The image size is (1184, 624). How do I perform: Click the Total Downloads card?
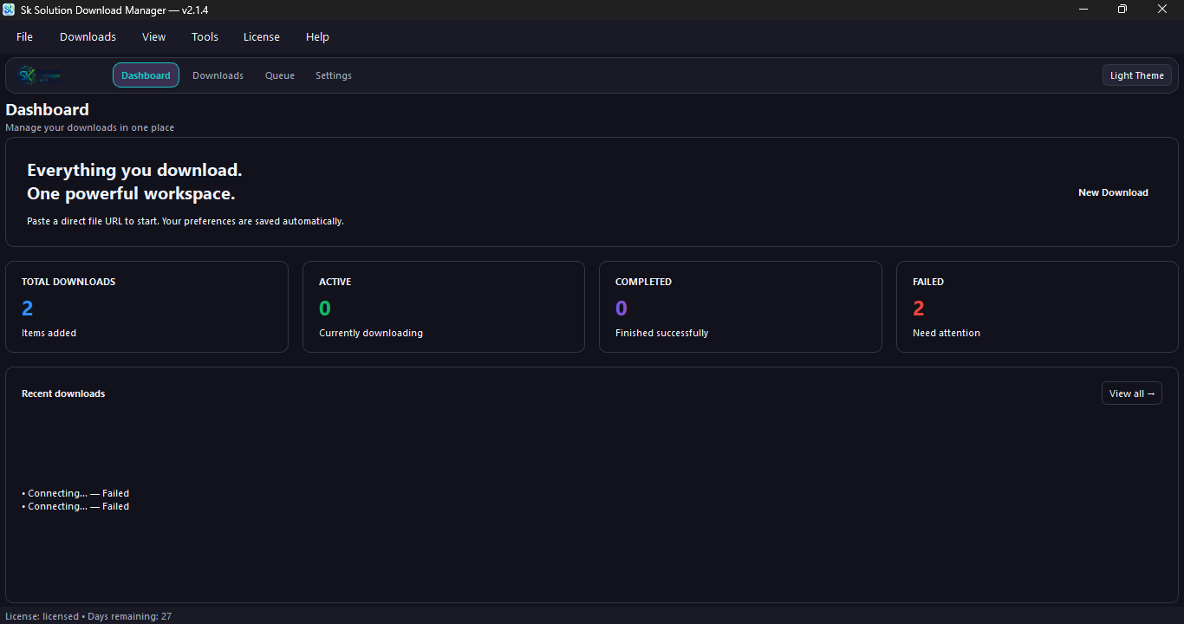[x=146, y=307]
